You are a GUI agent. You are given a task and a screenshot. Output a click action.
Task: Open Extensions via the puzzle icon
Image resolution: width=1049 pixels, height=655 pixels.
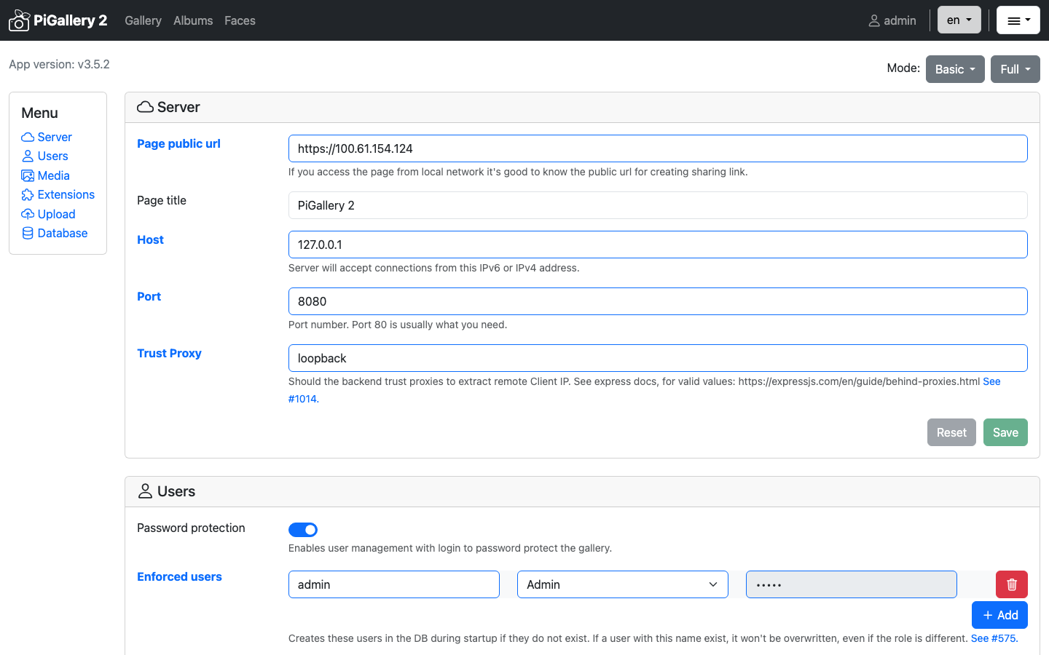pyautogui.click(x=28, y=194)
